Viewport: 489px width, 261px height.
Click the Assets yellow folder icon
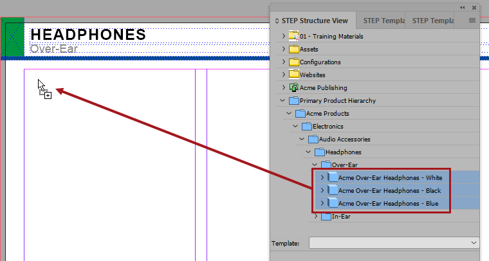click(294, 50)
